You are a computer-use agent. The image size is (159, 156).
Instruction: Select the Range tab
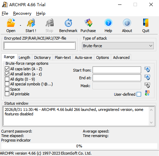click(x=9, y=57)
